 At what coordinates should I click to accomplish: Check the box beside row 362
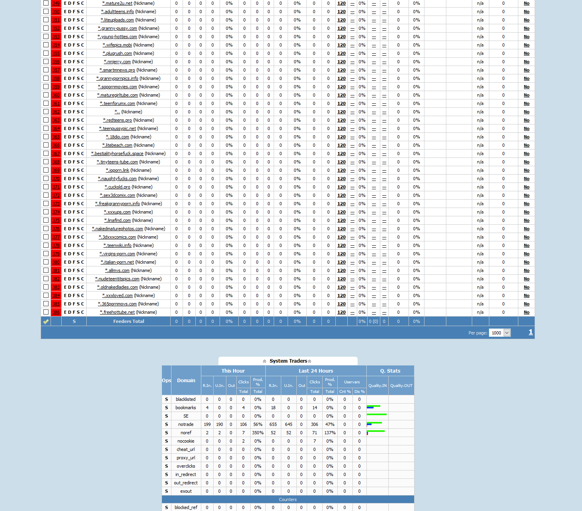(46, 112)
